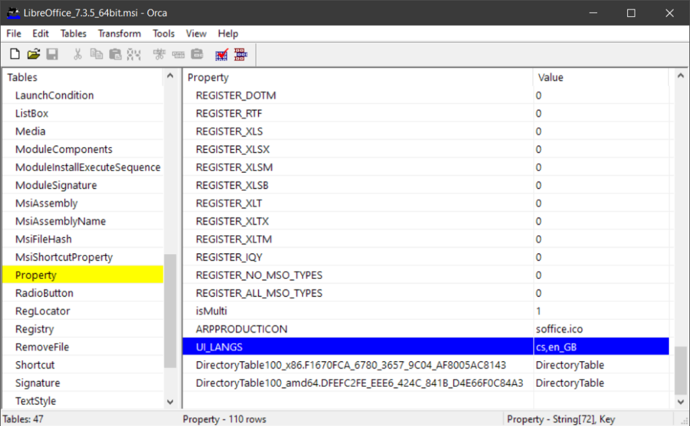The image size is (690, 426).
Task: Select the ListBox table
Action: [x=83, y=113]
